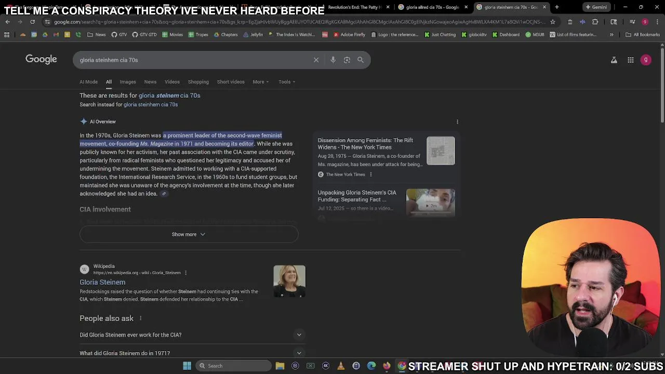The height and width of the screenshot is (374, 665).
Task: Open the All Bookmarks folder
Action: (x=643, y=35)
